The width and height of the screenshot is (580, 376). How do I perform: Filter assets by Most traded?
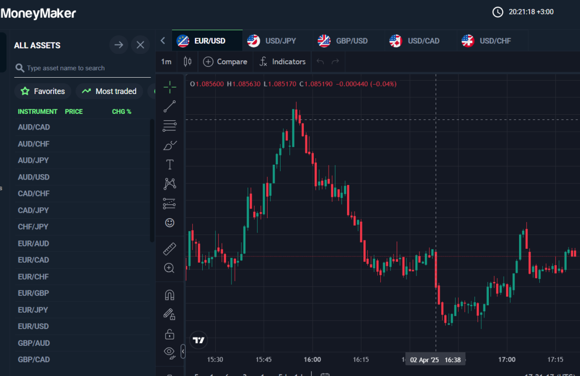[x=110, y=91]
